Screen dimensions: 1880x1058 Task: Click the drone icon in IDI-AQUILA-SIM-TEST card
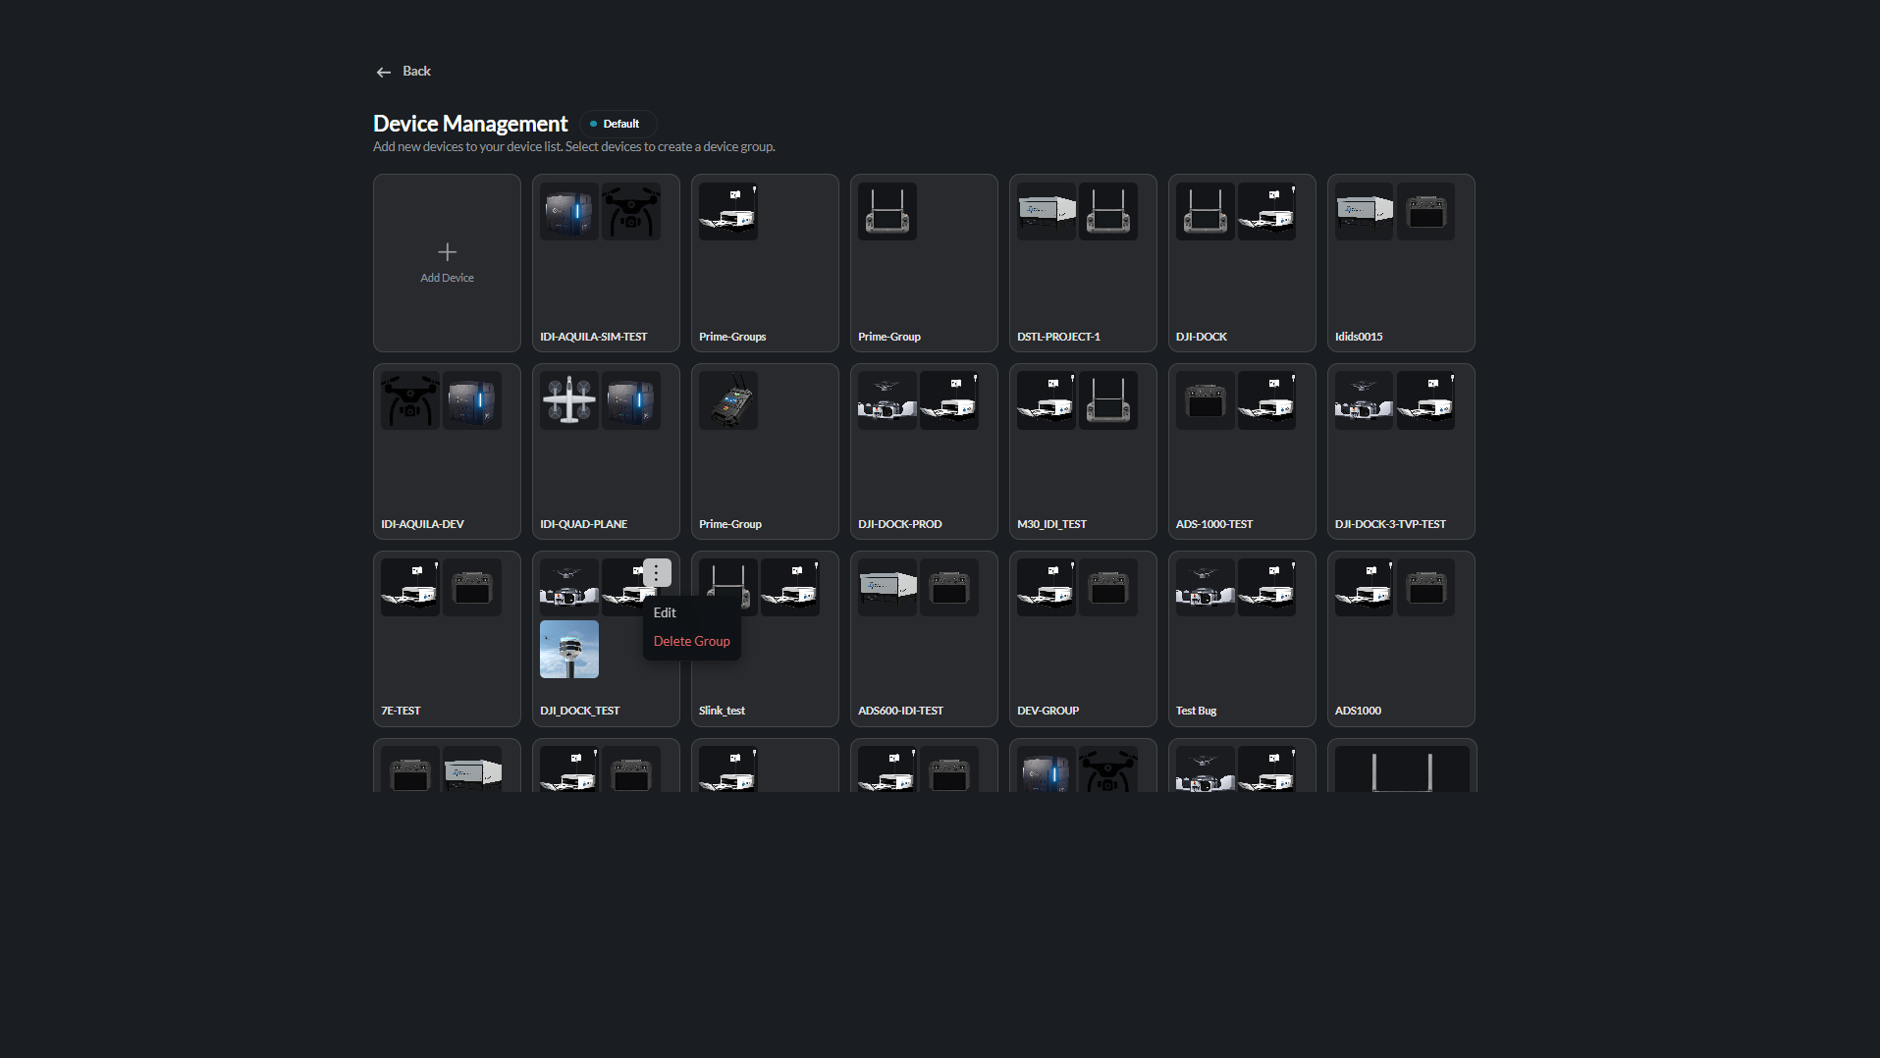pyautogui.click(x=631, y=211)
